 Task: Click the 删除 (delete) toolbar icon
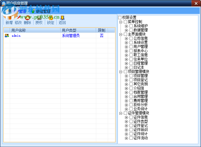(x=27, y=18)
